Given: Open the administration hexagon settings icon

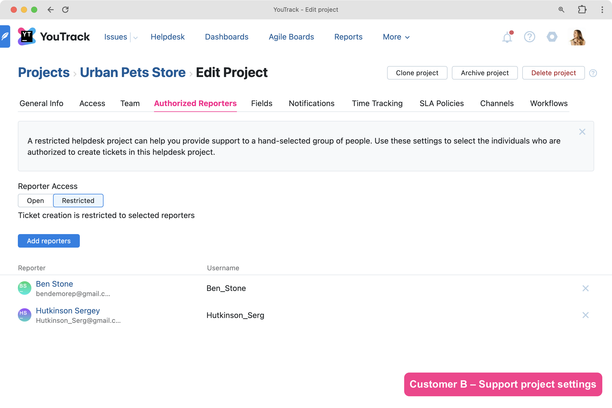Looking at the screenshot, I should pos(552,37).
